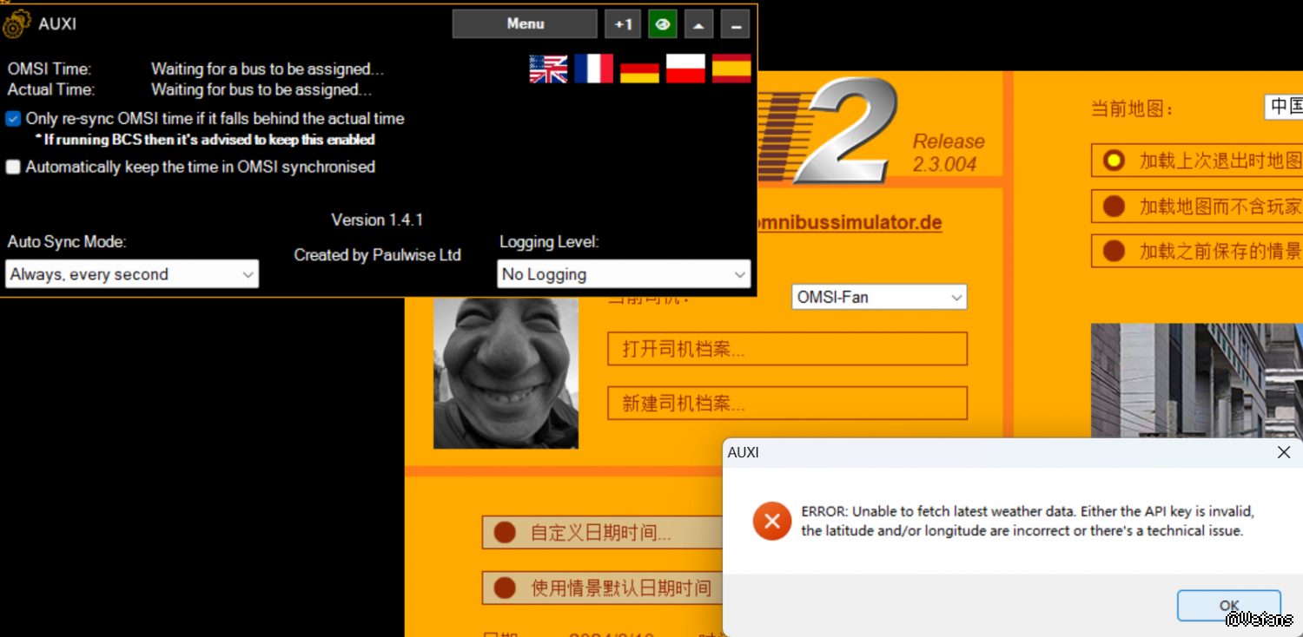Click the +1 button in AUXI
The image size is (1303, 637).
click(x=623, y=24)
